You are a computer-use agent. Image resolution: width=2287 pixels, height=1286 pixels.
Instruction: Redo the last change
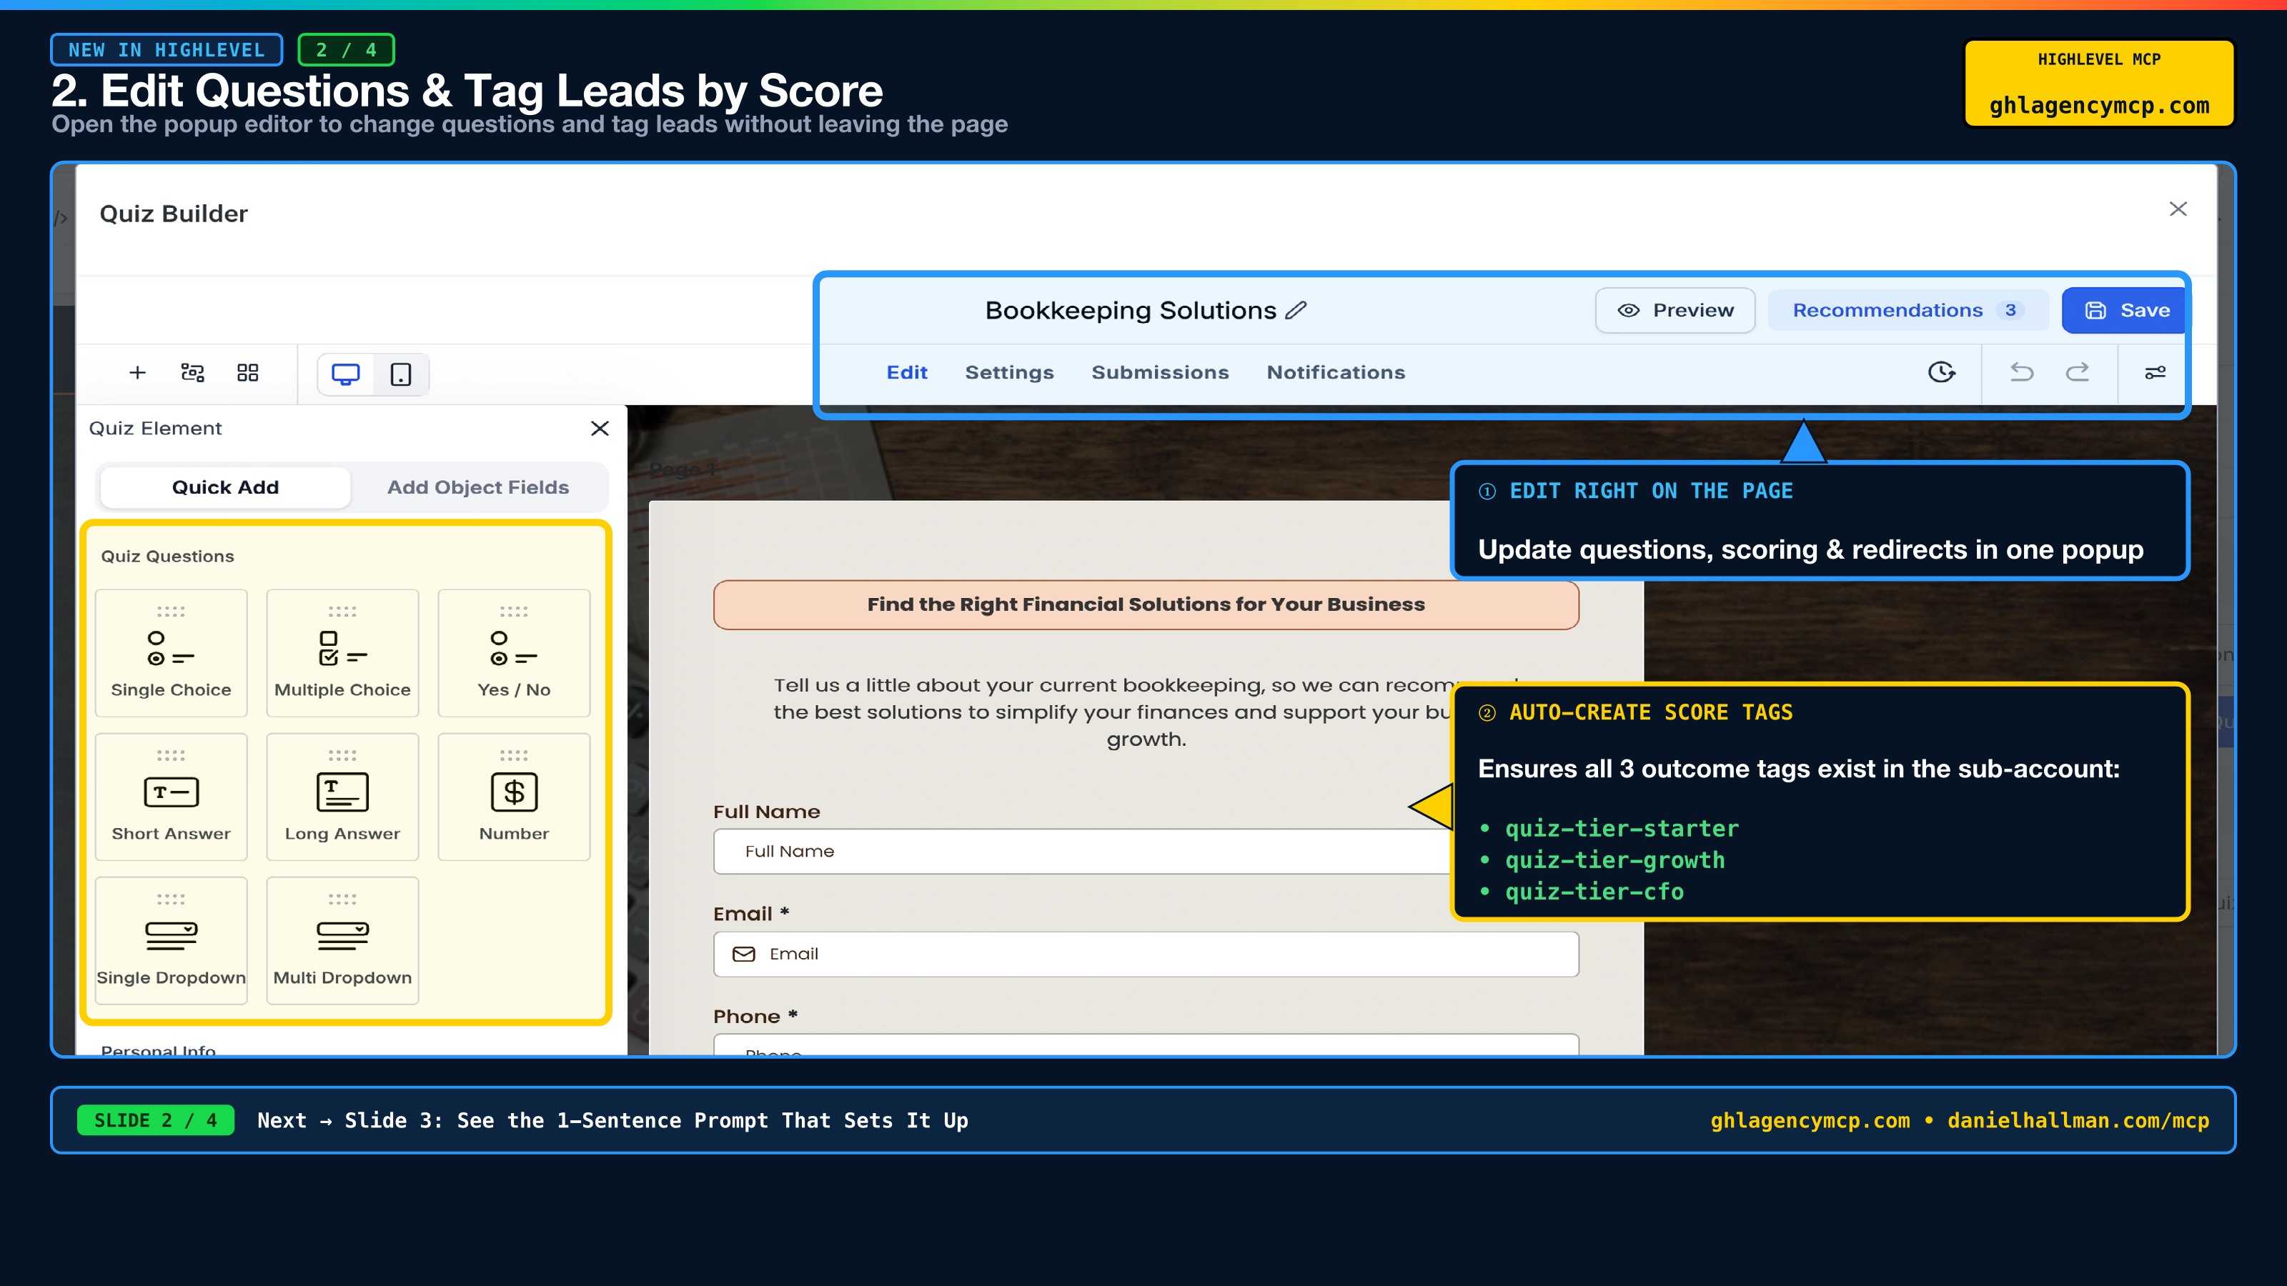(2078, 372)
